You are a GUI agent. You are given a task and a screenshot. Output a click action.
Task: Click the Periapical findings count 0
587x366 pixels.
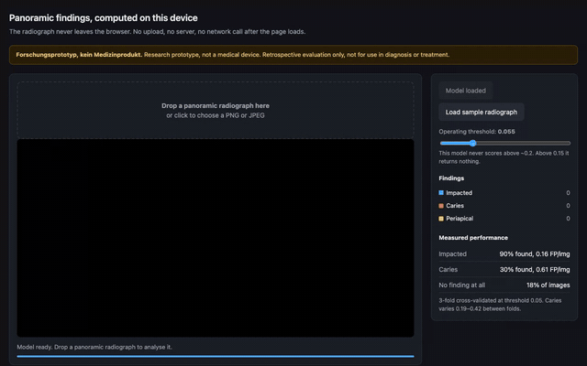pos(568,219)
